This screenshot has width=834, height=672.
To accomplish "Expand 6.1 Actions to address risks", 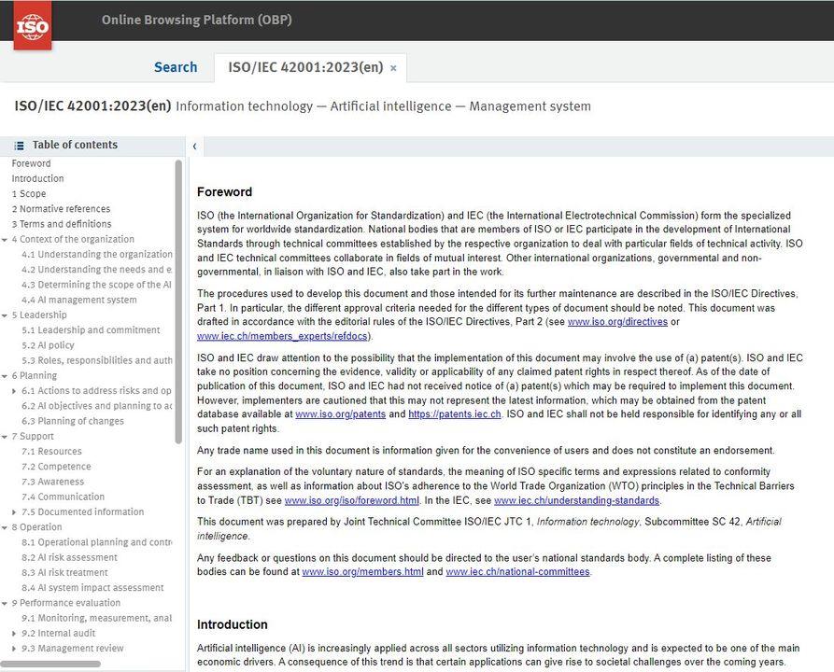I will (x=14, y=391).
